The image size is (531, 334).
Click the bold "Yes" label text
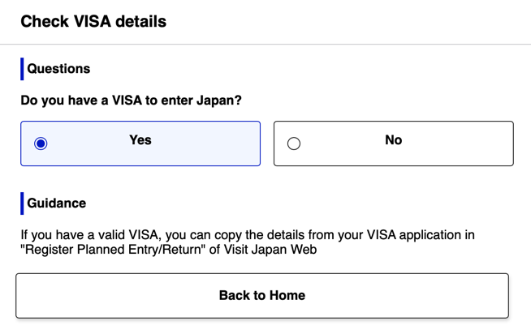point(140,140)
